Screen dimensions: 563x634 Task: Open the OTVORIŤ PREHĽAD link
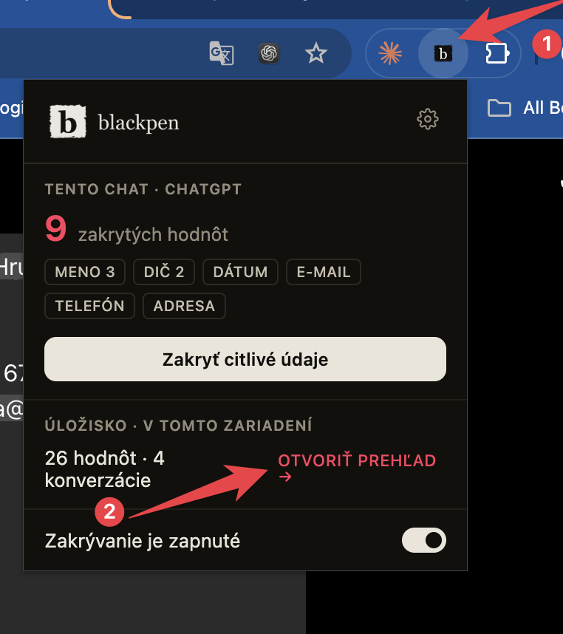tap(357, 468)
